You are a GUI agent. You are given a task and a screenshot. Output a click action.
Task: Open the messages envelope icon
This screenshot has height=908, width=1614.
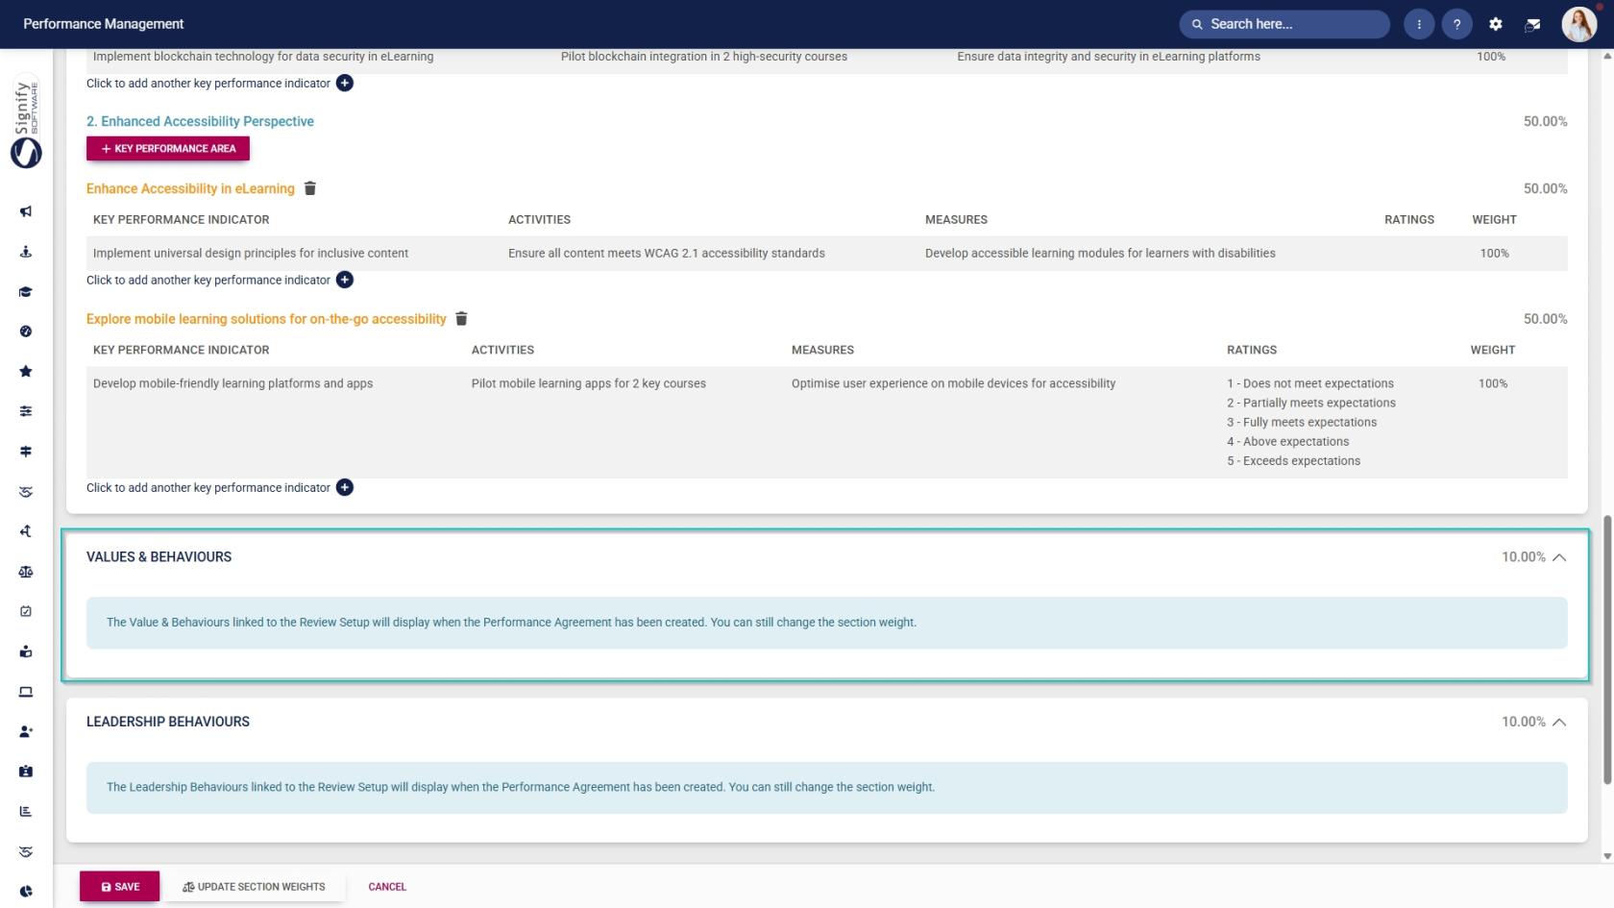click(x=1533, y=24)
